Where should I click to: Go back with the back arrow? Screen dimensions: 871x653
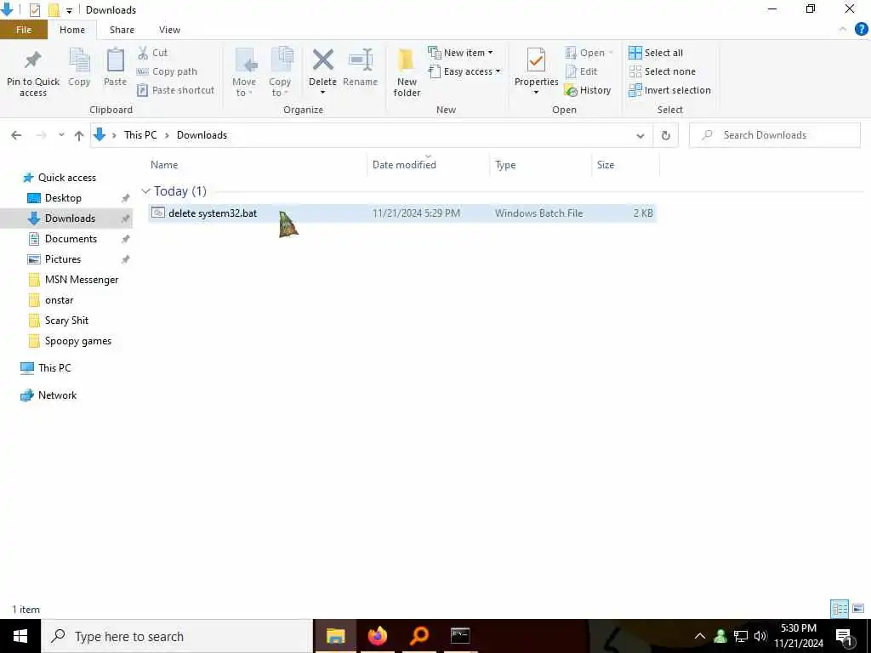(x=17, y=135)
